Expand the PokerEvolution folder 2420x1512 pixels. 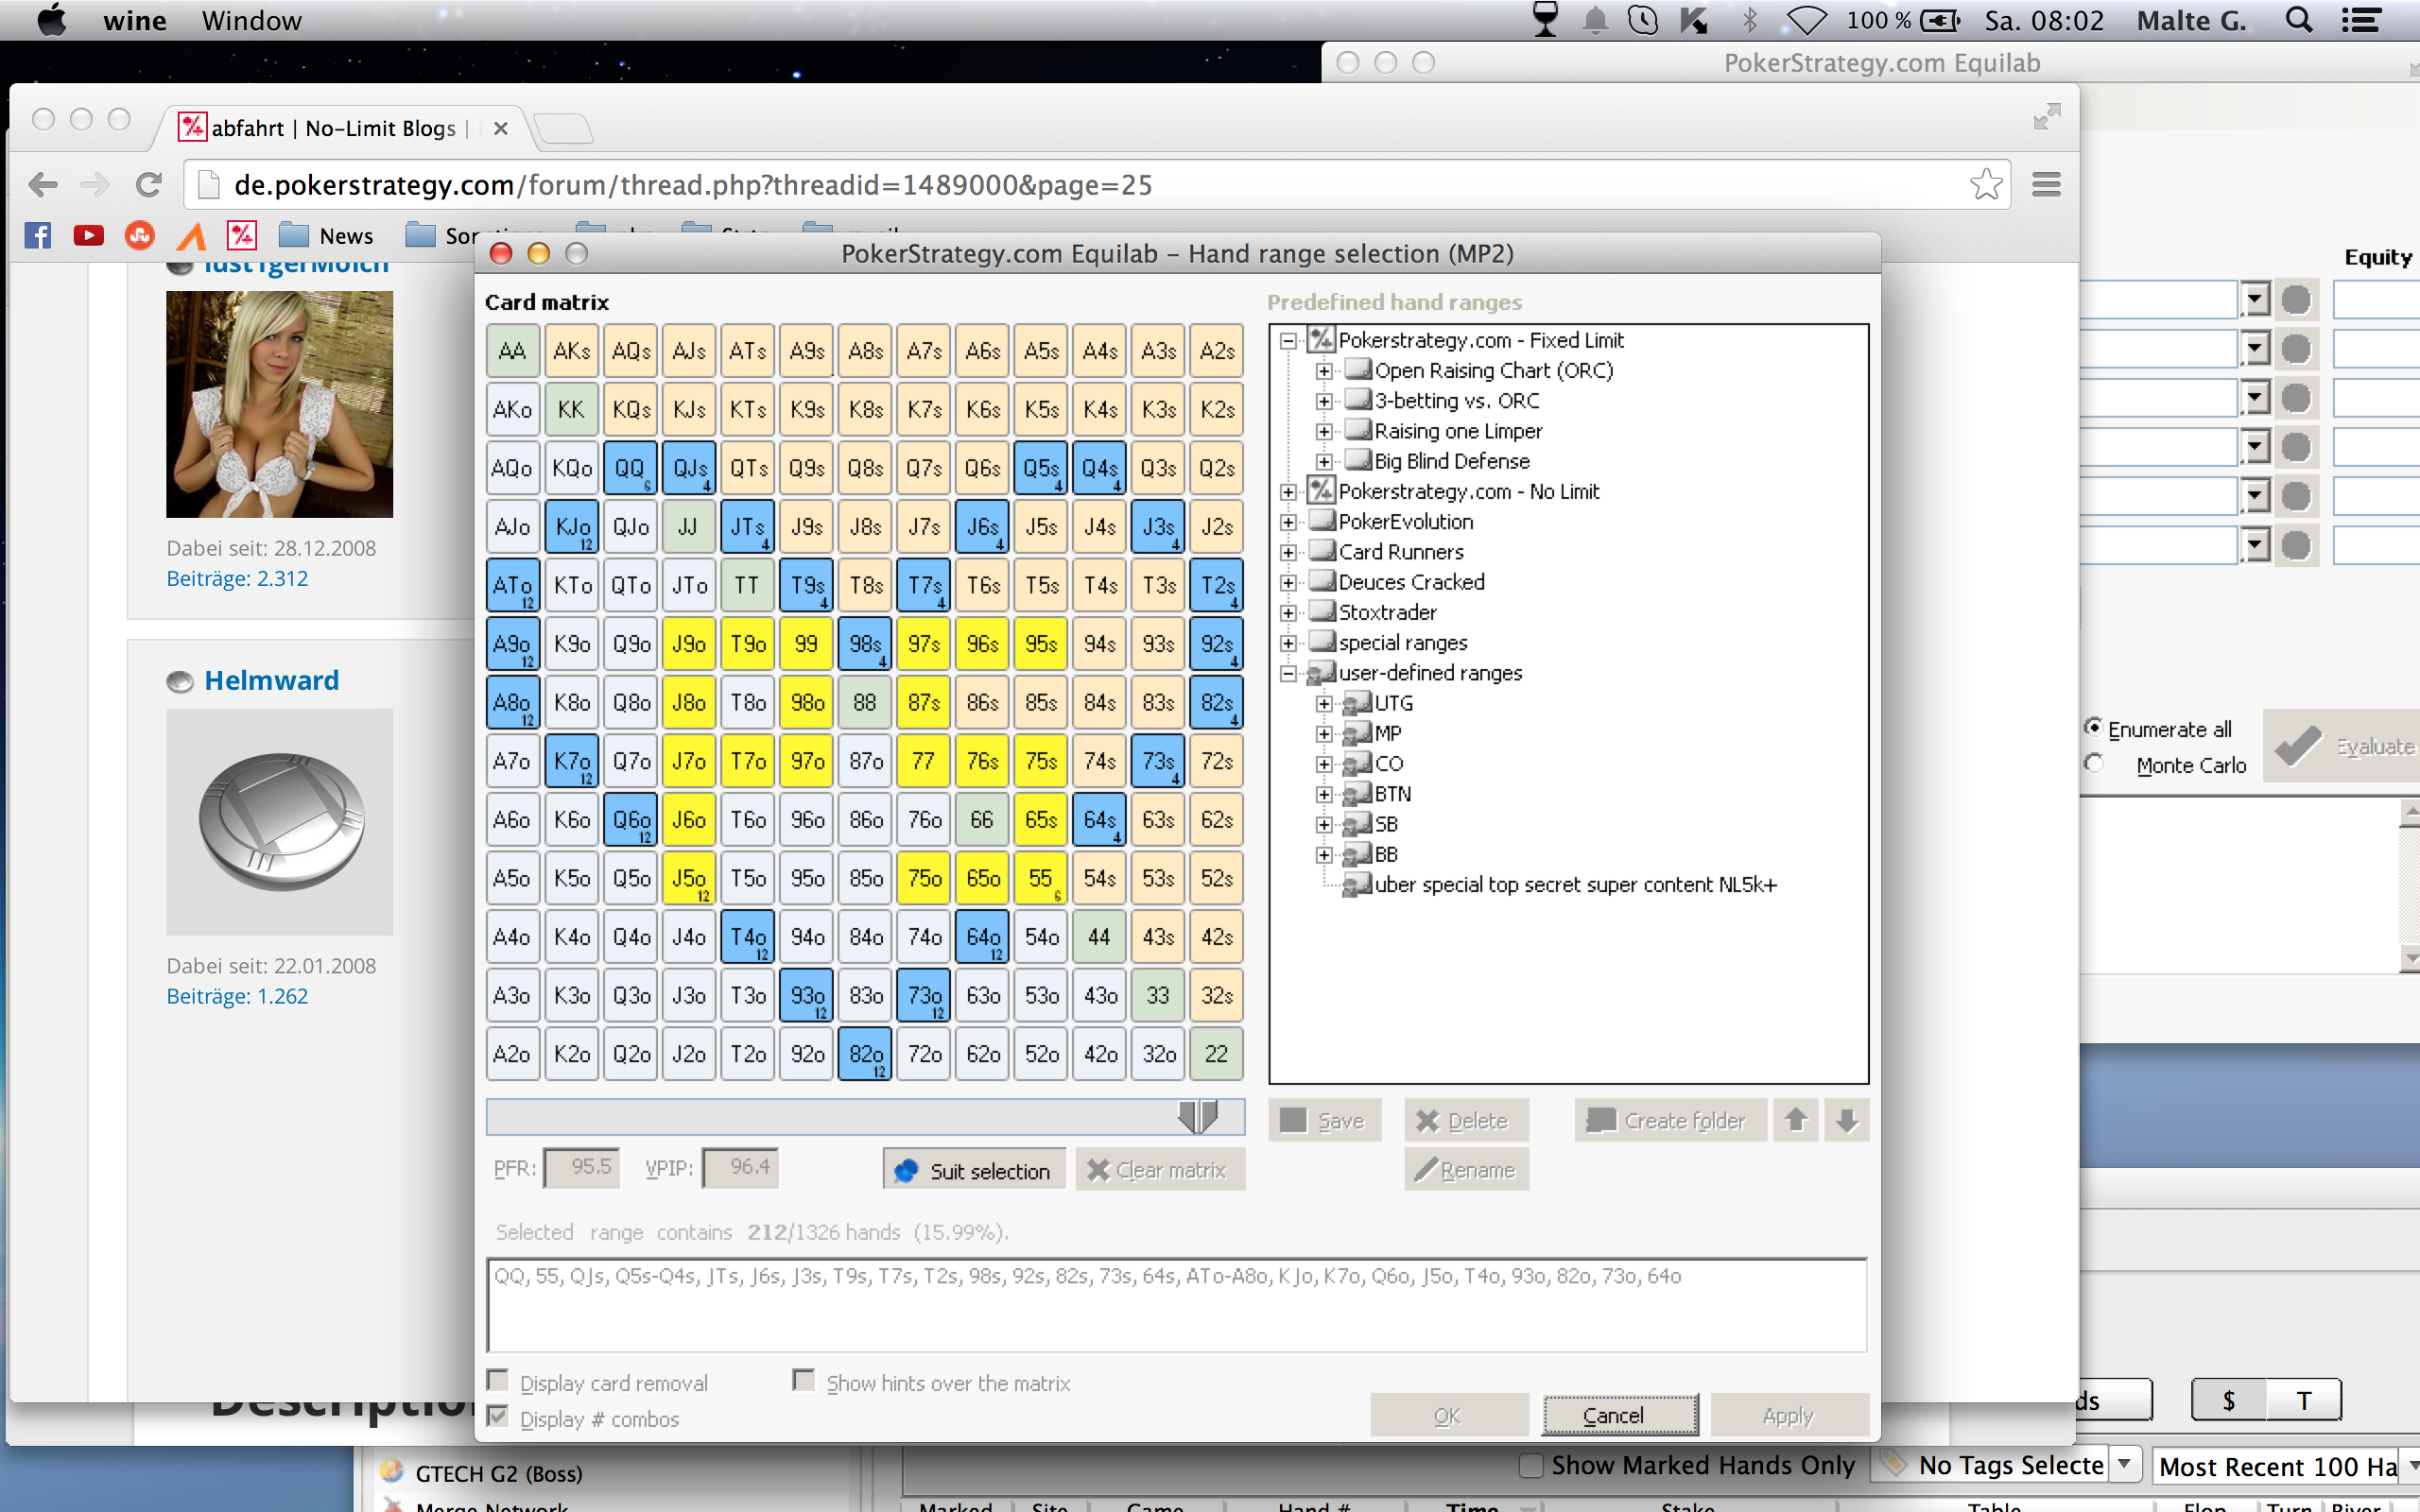pyautogui.click(x=1289, y=522)
